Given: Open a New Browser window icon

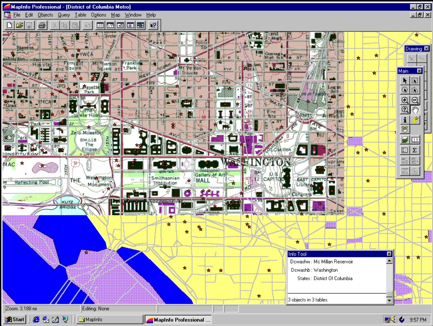Looking at the screenshot, I should coord(100,25).
